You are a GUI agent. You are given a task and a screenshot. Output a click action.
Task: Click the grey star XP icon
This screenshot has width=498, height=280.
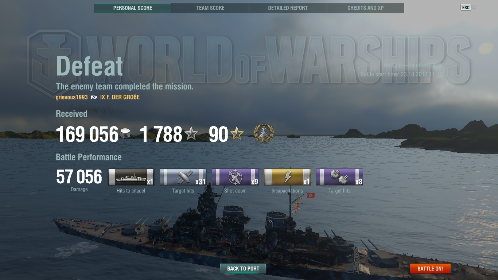click(191, 134)
